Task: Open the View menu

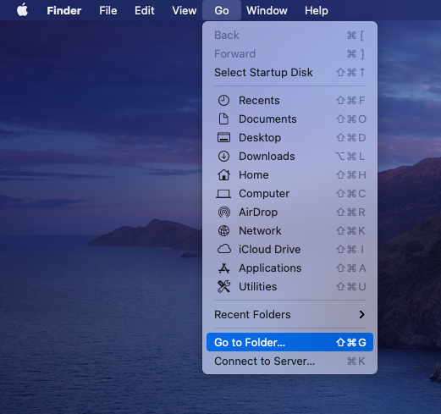Action: pyautogui.click(x=185, y=10)
